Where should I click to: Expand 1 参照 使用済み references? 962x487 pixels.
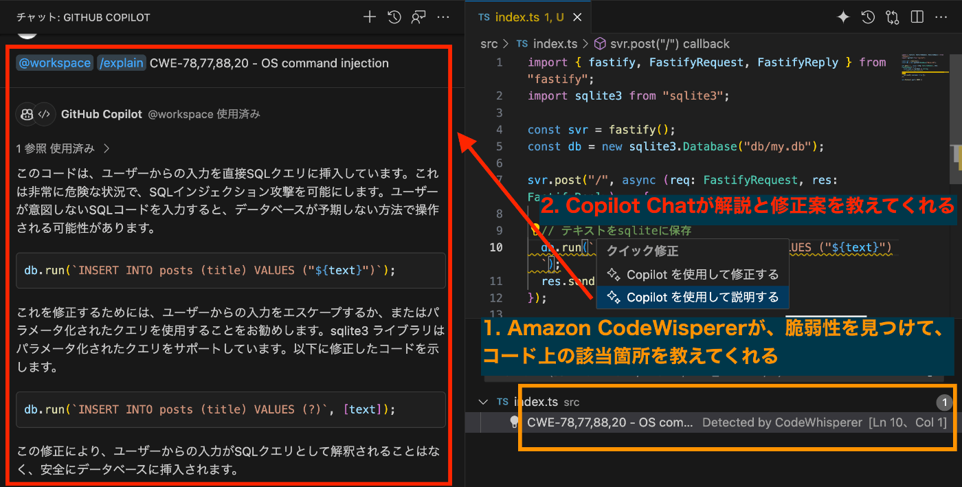(63, 148)
